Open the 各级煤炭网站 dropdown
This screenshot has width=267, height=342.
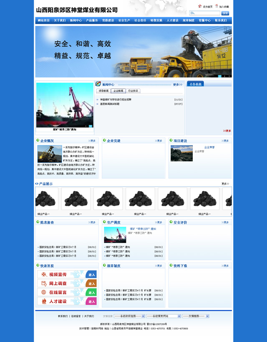(x=163, y=316)
